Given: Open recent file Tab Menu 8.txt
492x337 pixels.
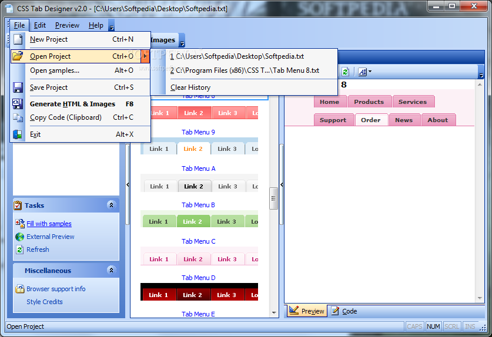Looking at the screenshot, I should 244,70.
